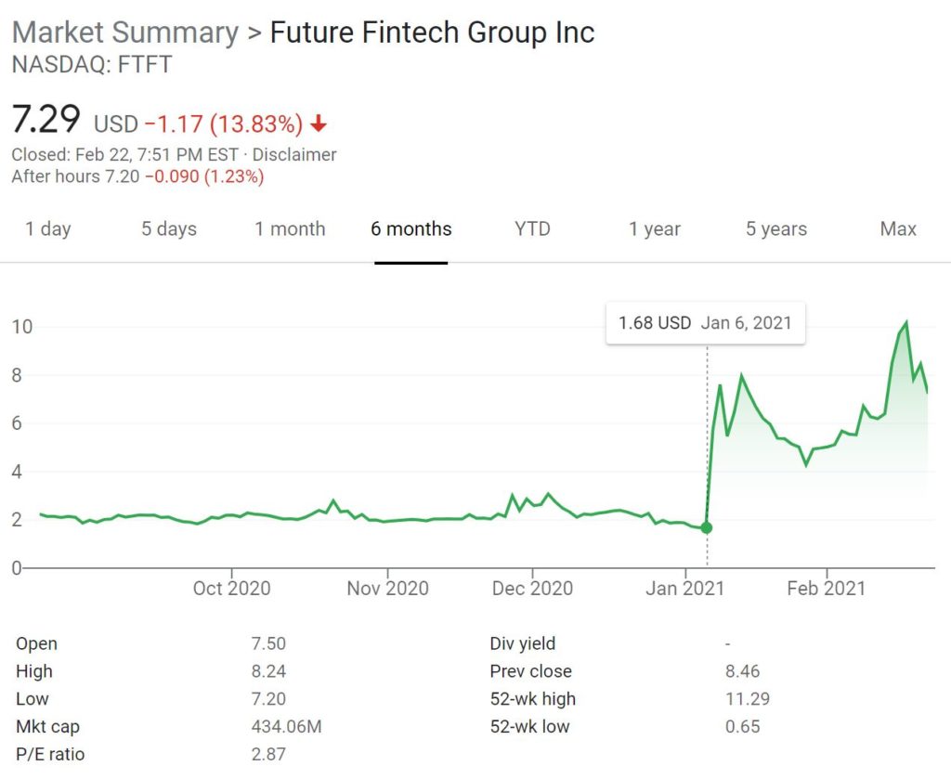Select the 5 years range tab

pyautogui.click(x=776, y=229)
